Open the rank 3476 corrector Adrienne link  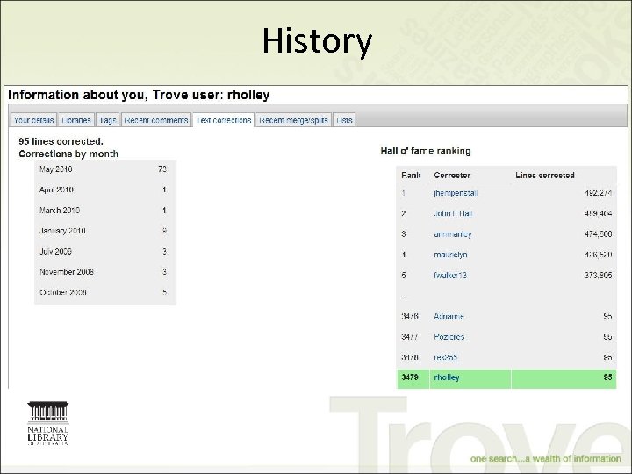449,316
